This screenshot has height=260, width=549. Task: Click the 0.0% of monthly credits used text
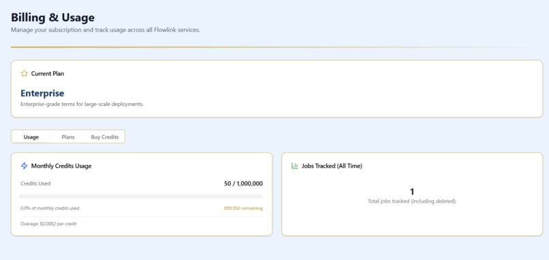(50, 208)
